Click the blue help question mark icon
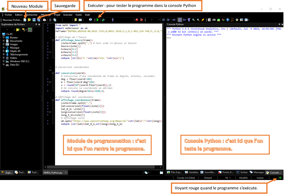Image resolution: width=284 pixels, height=194 pixels. (227, 20)
